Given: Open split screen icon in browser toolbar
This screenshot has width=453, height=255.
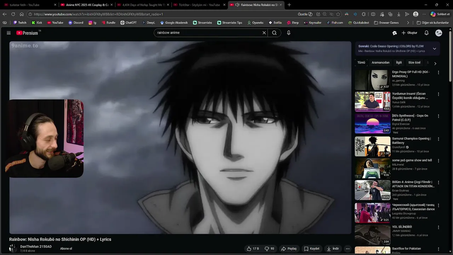Looking at the screenshot, I should pos(373,14).
